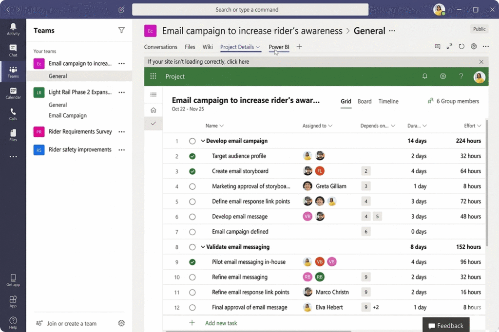This screenshot has width=499, height=332.
Task: Uncheck Pilot email messaging in-house
Action: pyautogui.click(x=192, y=262)
